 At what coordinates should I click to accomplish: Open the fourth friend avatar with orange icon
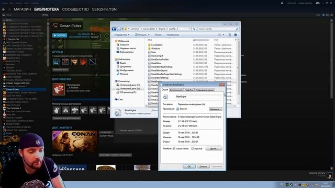84,62
